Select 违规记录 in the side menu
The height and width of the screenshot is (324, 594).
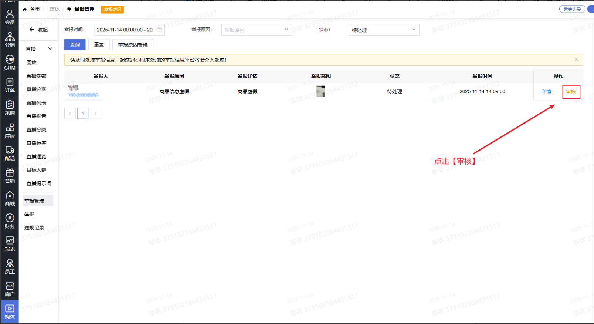[x=34, y=228]
